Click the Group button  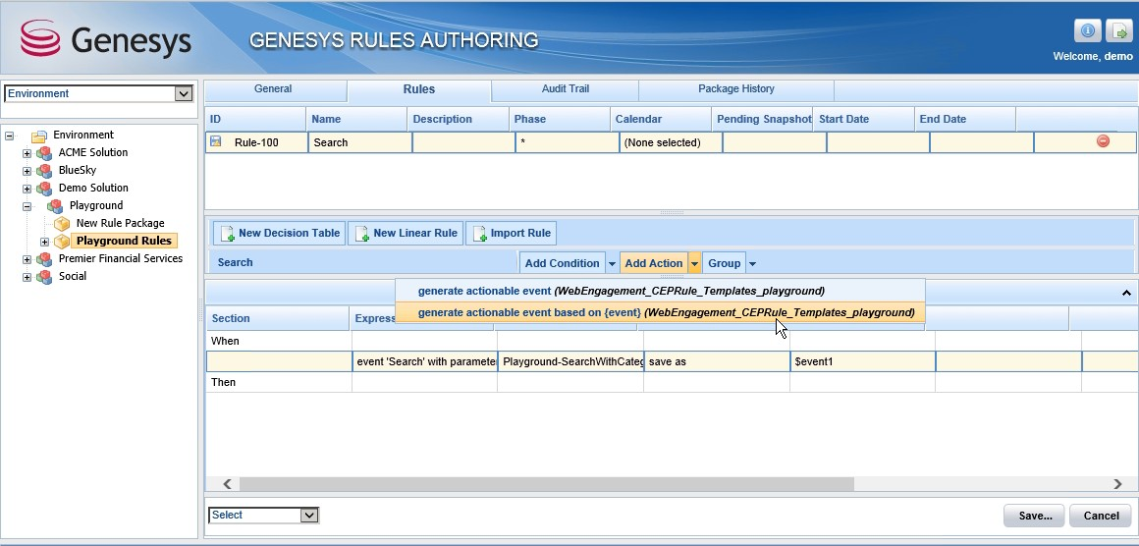point(725,263)
